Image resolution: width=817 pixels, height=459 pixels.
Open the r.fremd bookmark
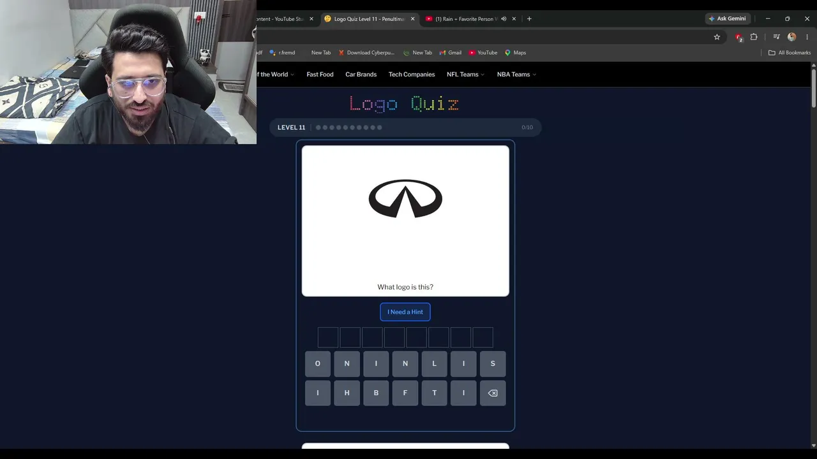coord(282,53)
